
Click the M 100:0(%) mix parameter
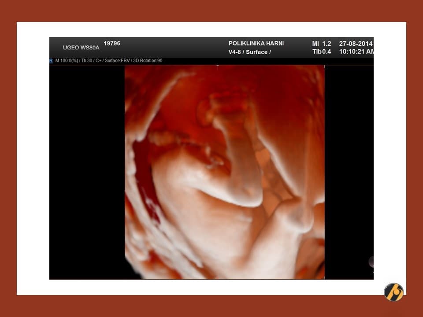click(x=67, y=60)
